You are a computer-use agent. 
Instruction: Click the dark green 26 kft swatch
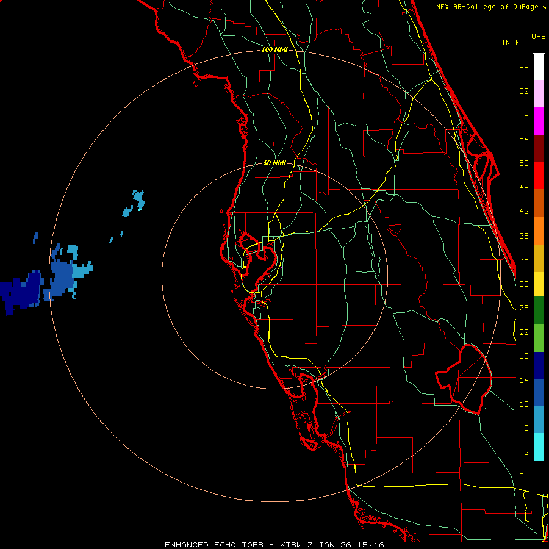click(539, 310)
